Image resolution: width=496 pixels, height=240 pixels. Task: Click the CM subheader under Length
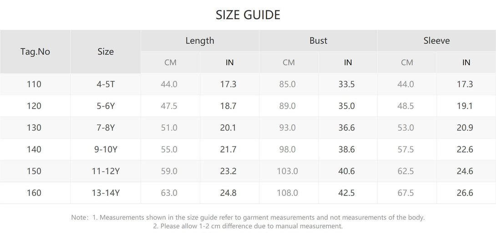tap(170, 62)
